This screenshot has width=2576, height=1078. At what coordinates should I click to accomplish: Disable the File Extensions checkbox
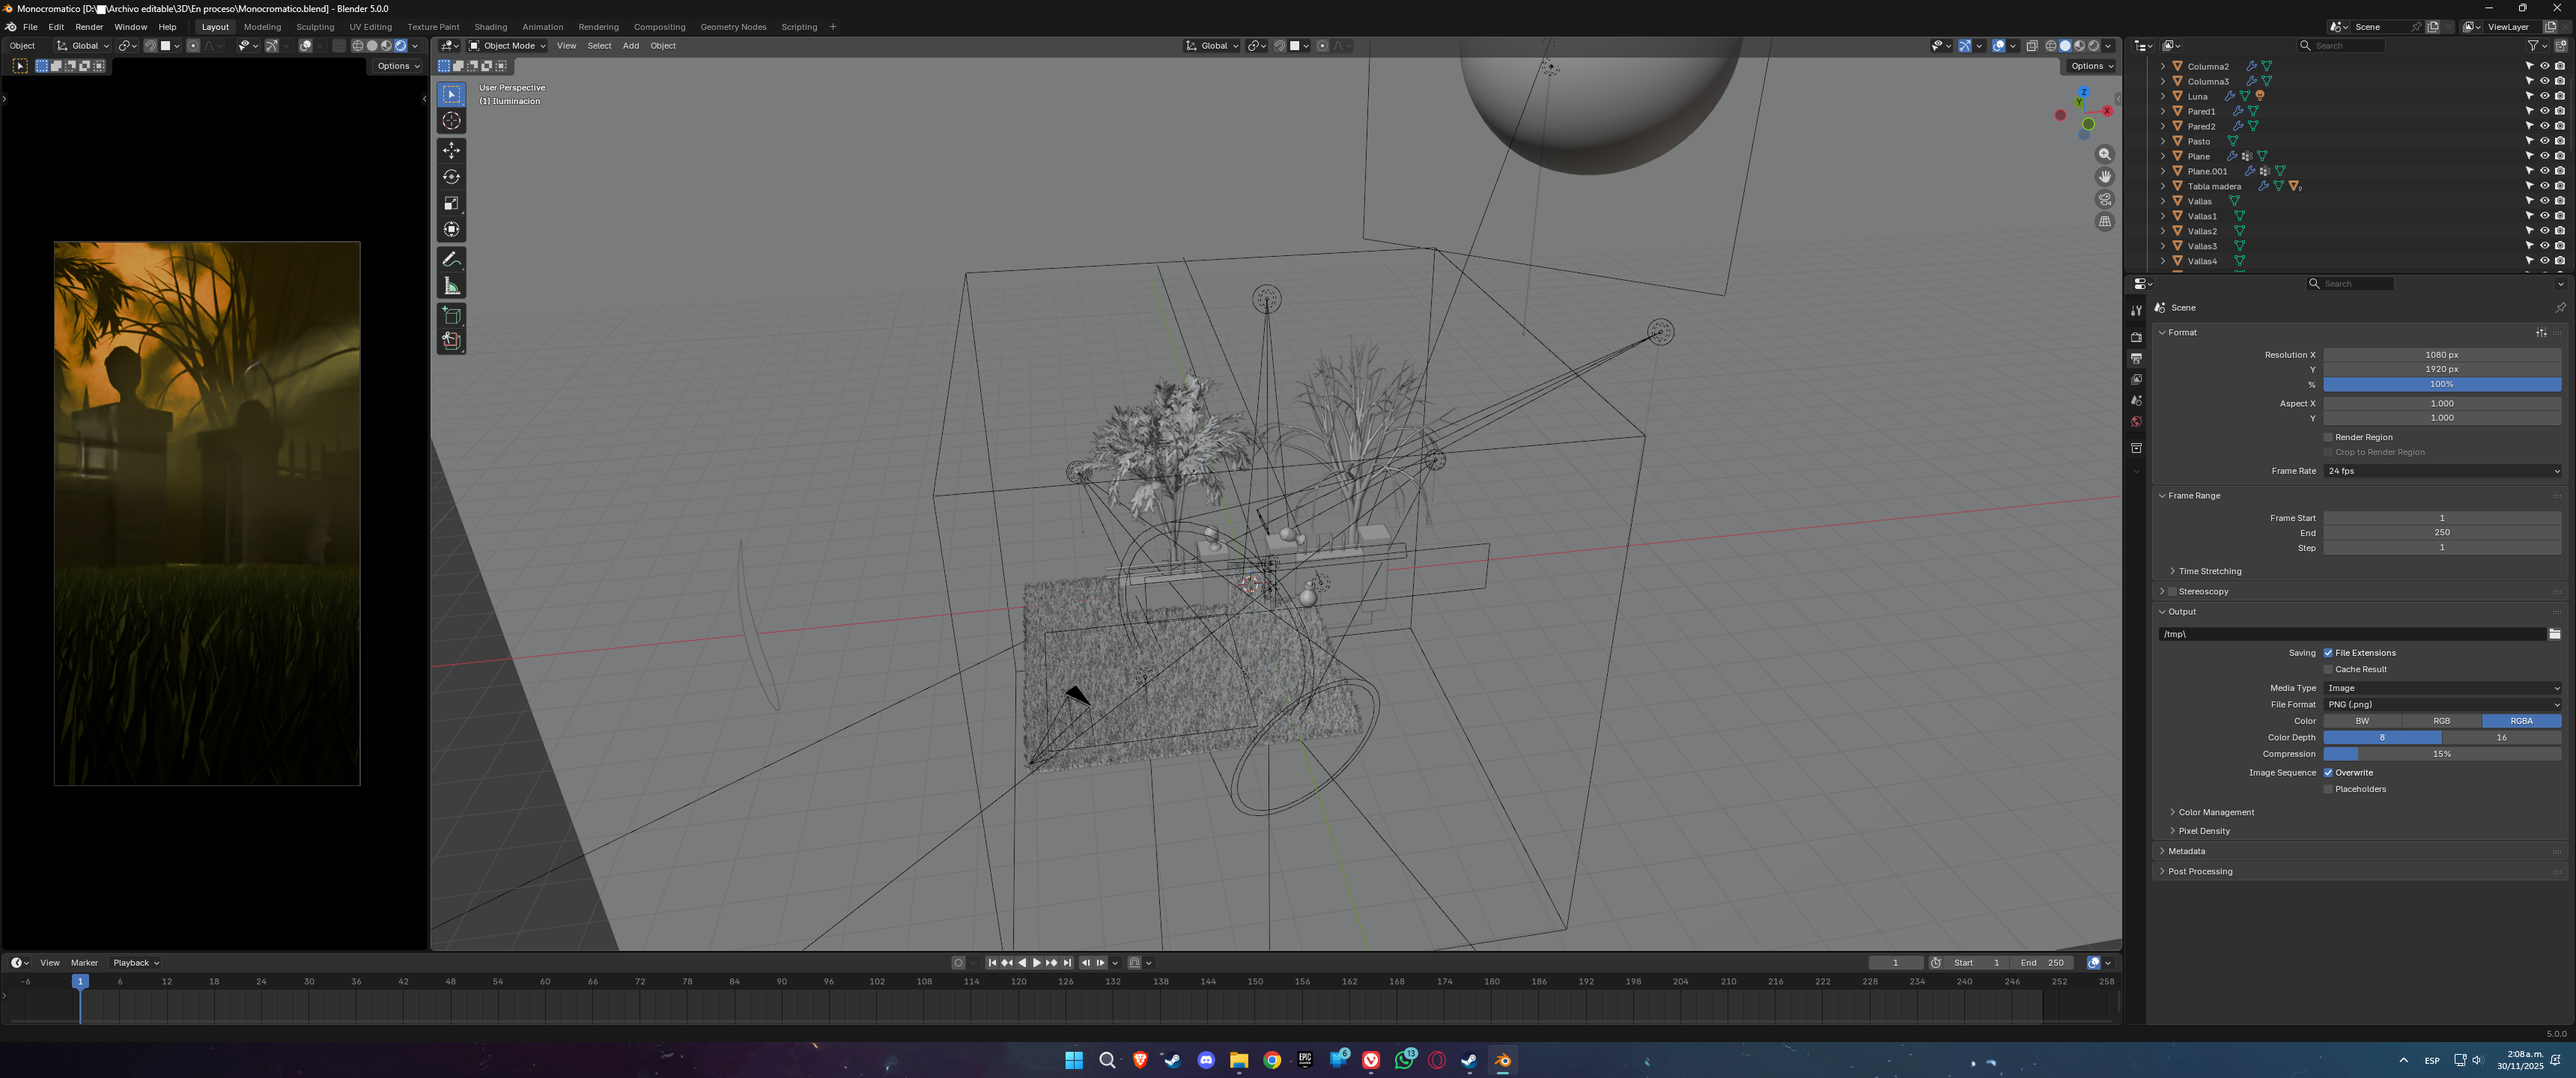[x=2328, y=653]
